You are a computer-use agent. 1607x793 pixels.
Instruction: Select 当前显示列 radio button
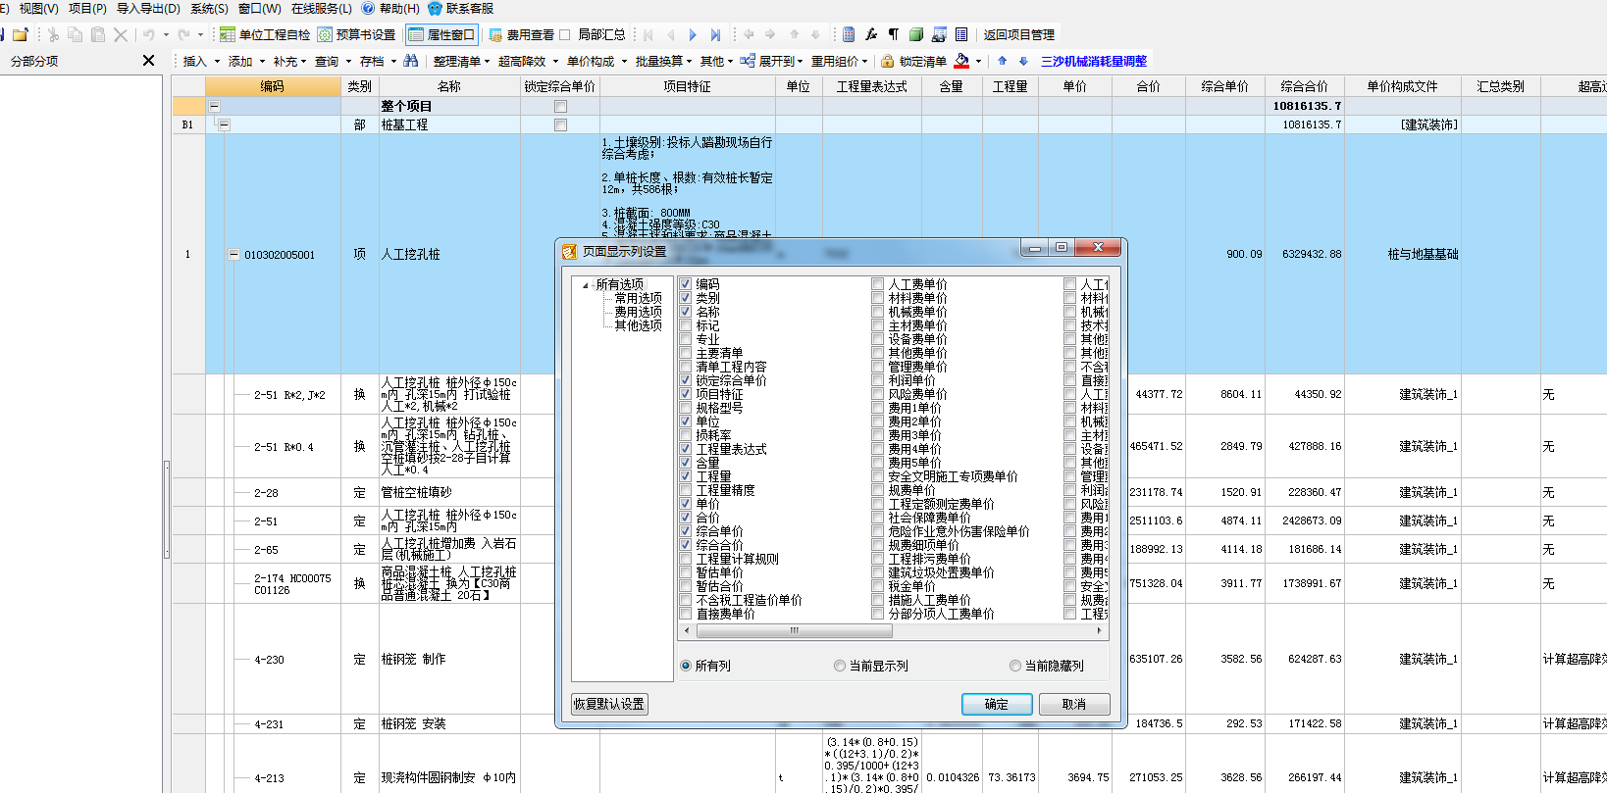pos(840,666)
